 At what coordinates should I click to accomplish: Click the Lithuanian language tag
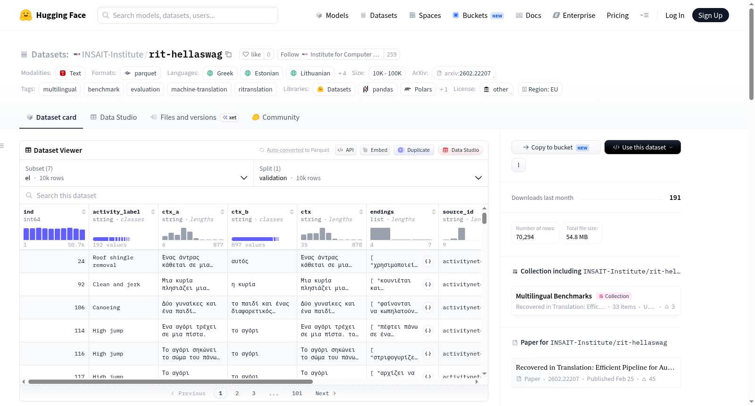coord(310,73)
